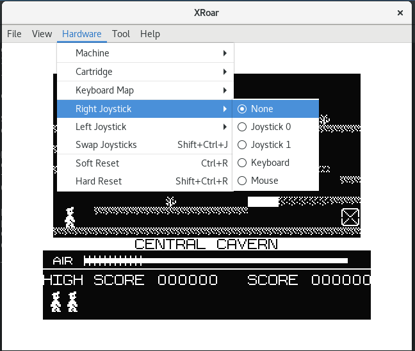Open the Tool menu

[x=121, y=34]
